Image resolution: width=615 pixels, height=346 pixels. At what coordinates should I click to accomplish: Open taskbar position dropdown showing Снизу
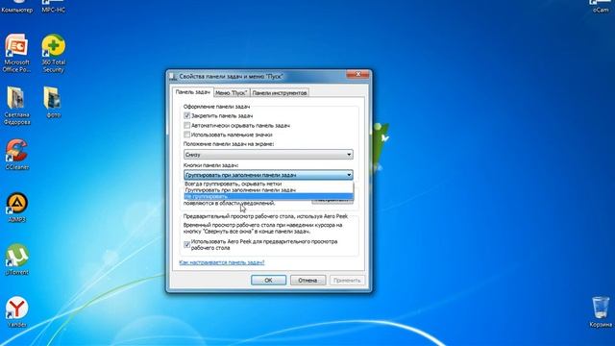pyautogui.click(x=268, y=155)
